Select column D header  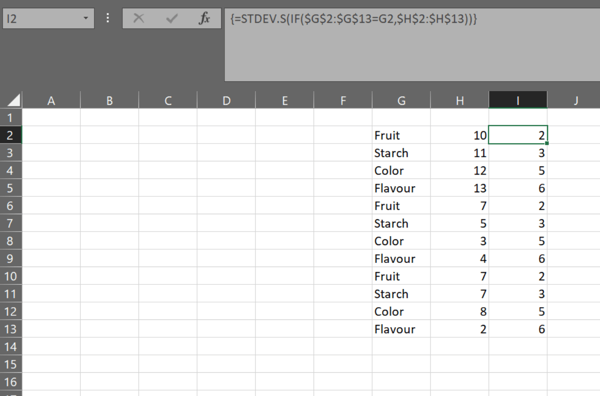226,101
